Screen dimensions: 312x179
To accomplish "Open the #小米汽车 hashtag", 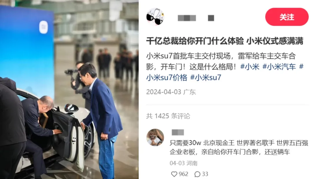I will pyautogui.click(x=279, y=67).
